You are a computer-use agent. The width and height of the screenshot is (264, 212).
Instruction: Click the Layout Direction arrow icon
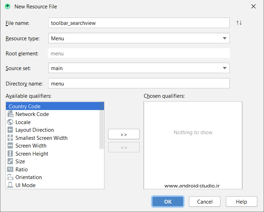point(10,130)
